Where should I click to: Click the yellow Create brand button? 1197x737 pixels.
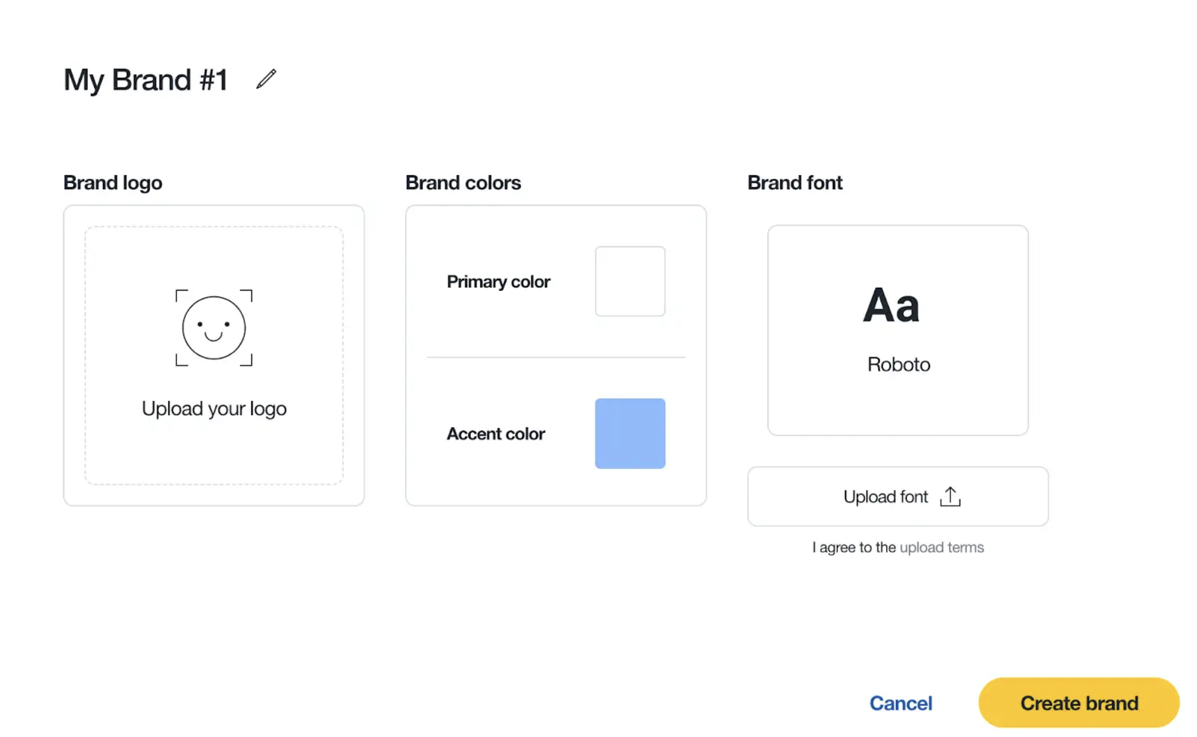point(1078,702)
